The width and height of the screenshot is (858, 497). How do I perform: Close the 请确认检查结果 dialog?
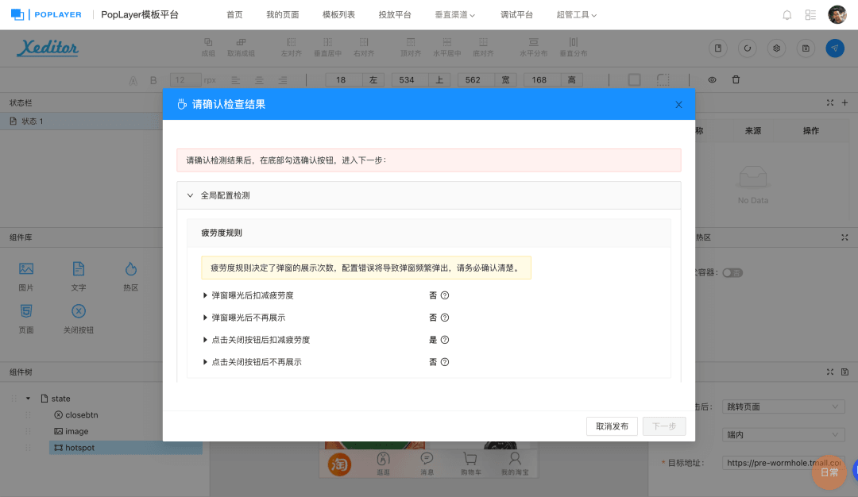(678, 105)
